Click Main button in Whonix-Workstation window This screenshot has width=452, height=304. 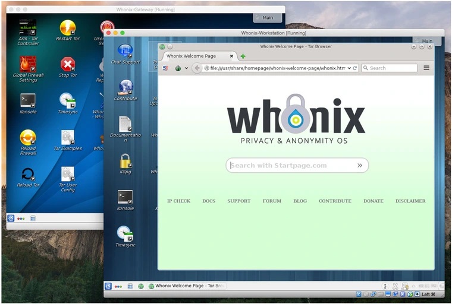pyautogui.click(x=427, y=41)
